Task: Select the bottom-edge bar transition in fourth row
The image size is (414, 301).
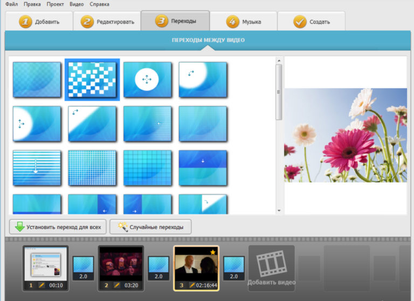Action: click(x=37, y=204)
